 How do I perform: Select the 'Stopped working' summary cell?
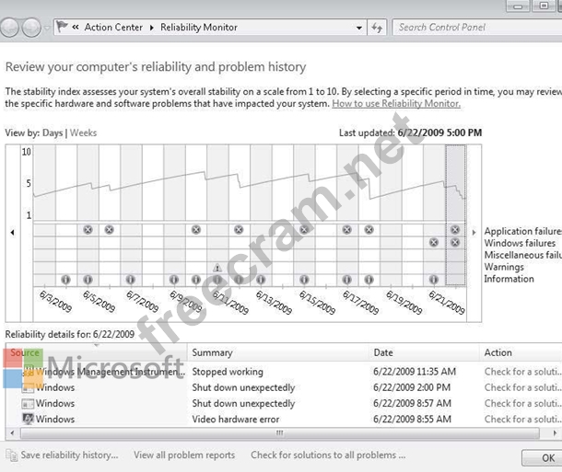tap(228, 372)
